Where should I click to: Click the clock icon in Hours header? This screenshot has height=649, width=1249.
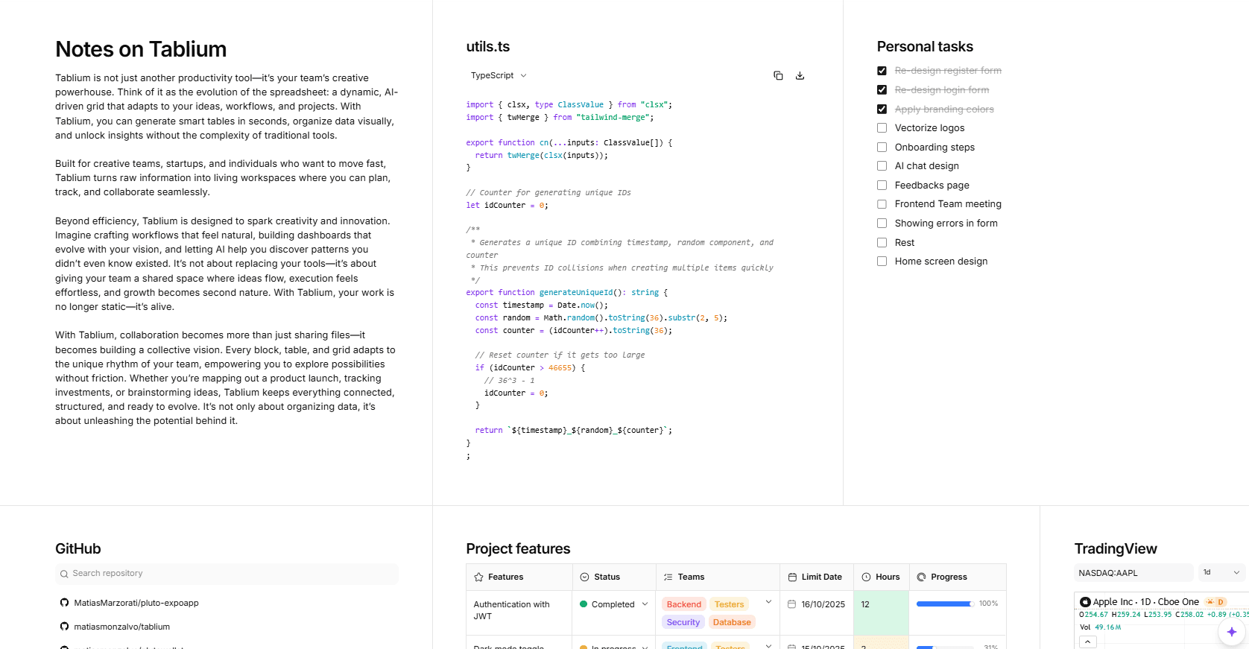click(x=866, y=577)
